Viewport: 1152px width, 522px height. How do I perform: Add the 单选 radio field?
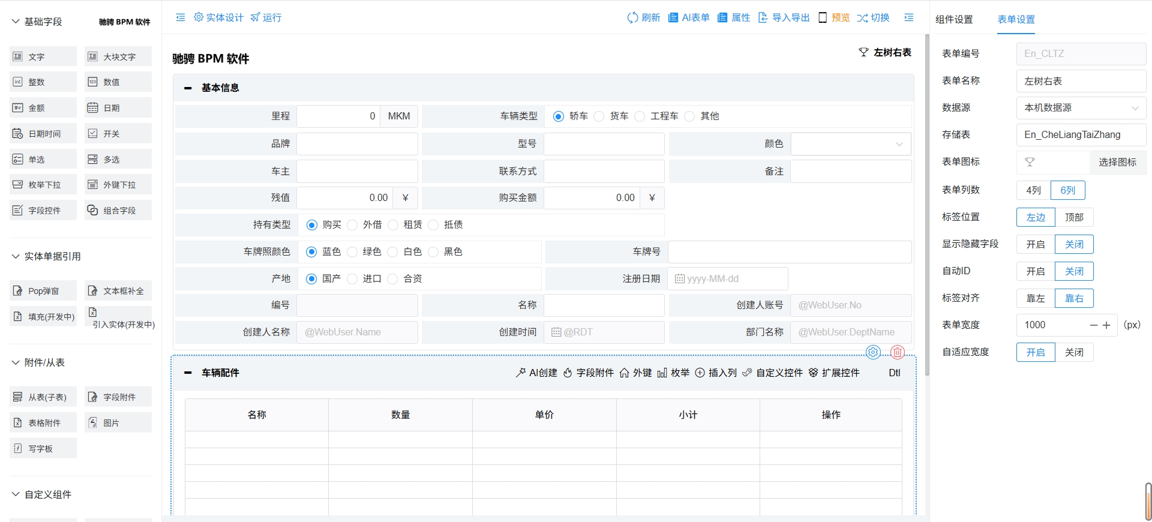click(43, 159)
